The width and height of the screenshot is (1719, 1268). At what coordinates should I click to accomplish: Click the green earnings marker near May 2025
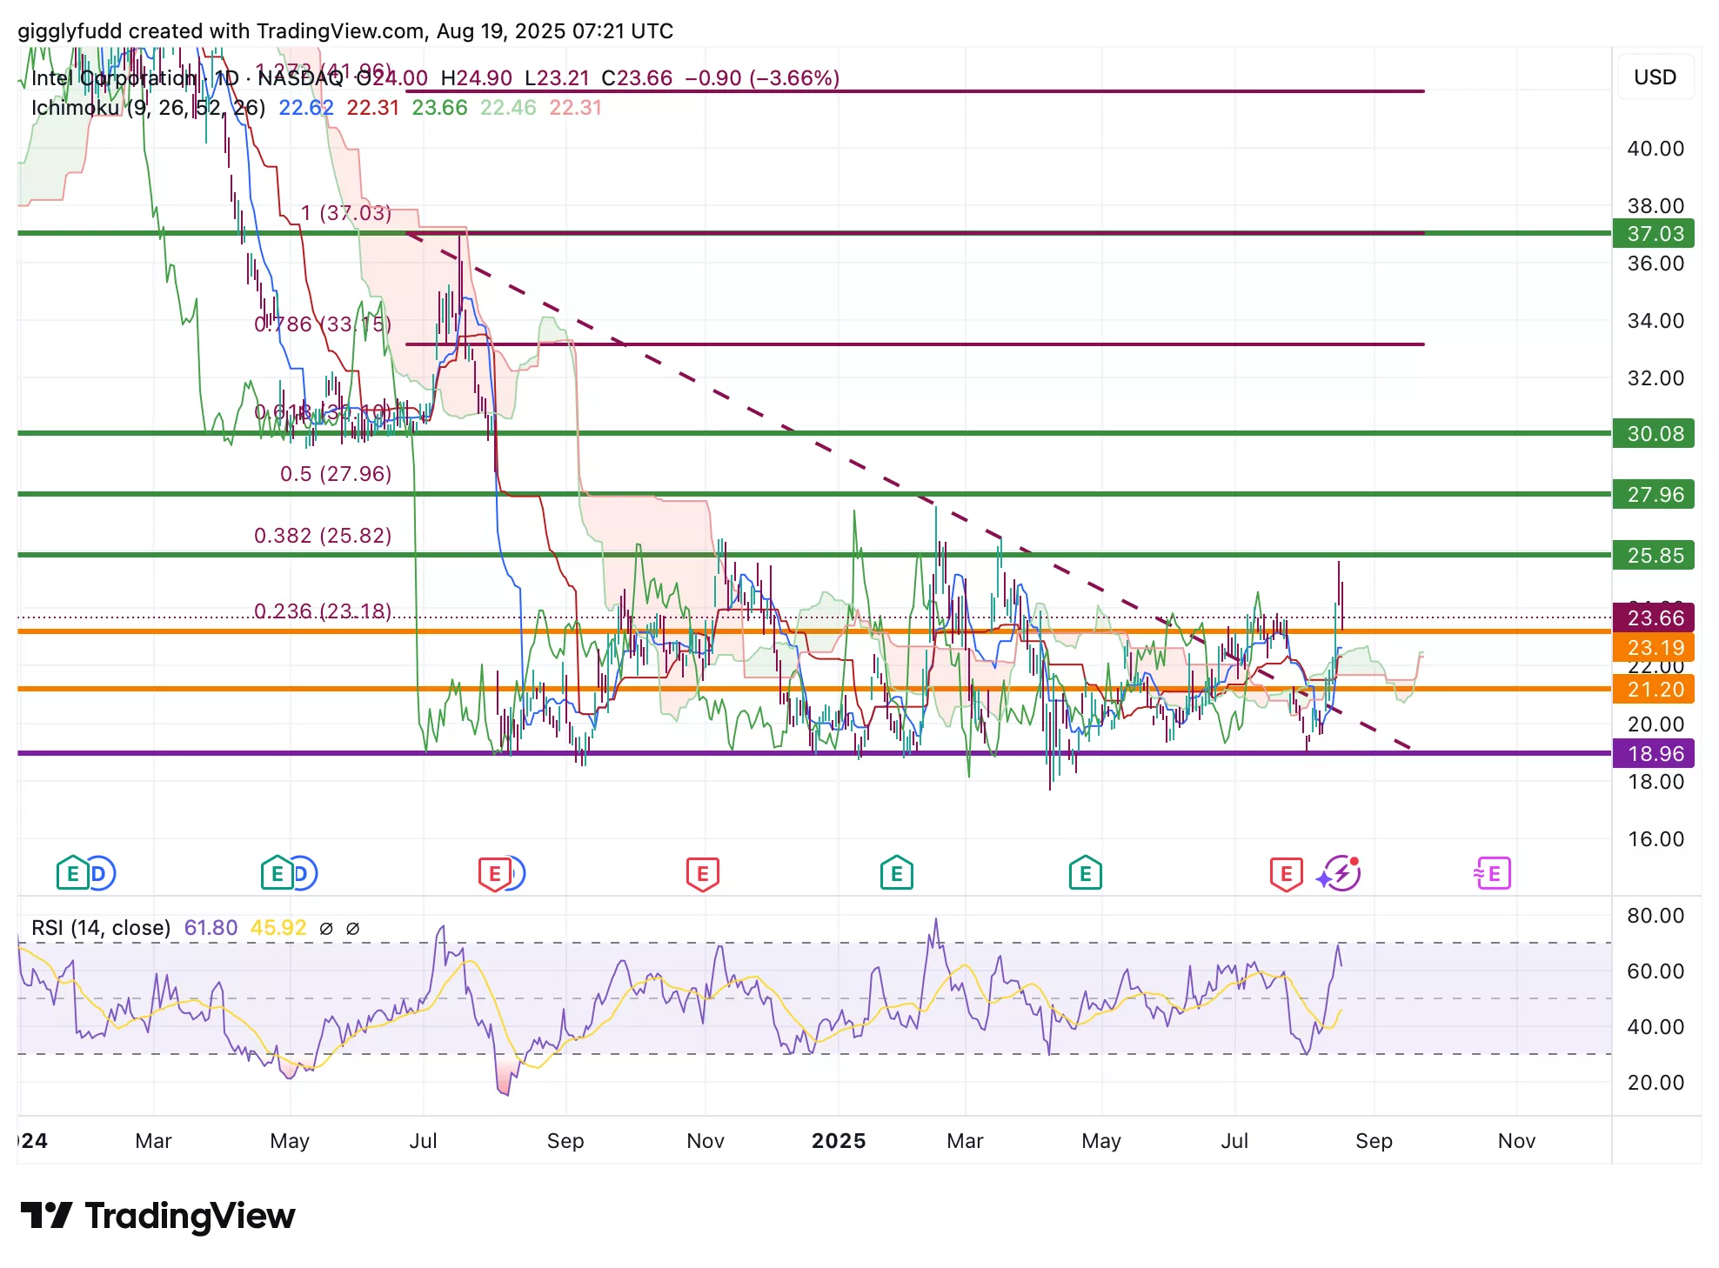click(1085, 873)
